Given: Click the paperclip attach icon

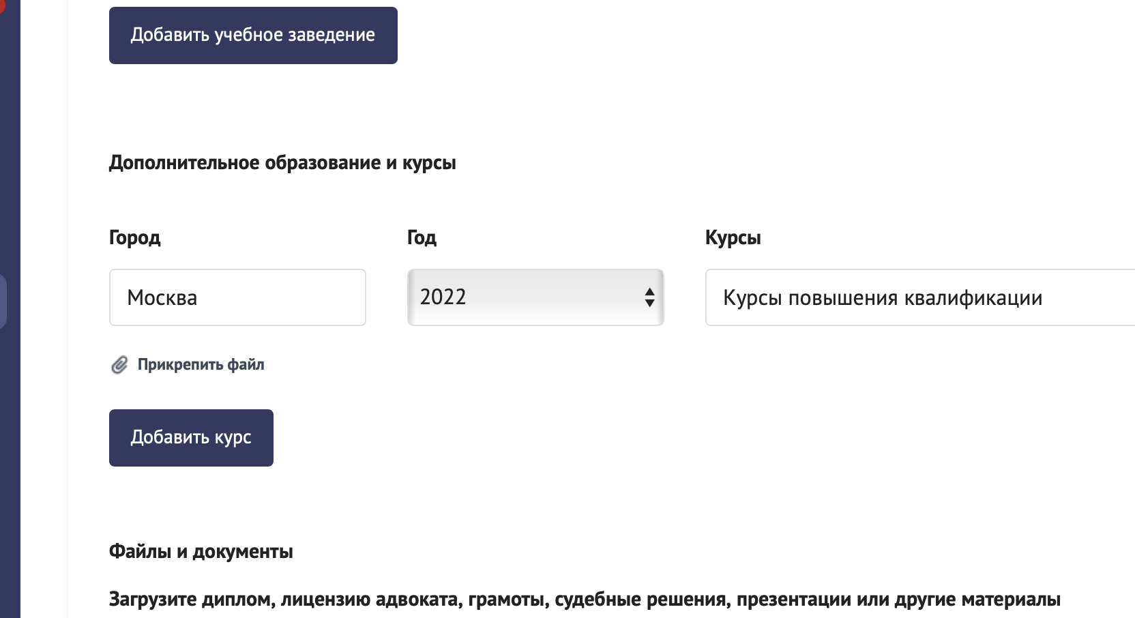Looking at the screenshot, I should pos(119,365).
